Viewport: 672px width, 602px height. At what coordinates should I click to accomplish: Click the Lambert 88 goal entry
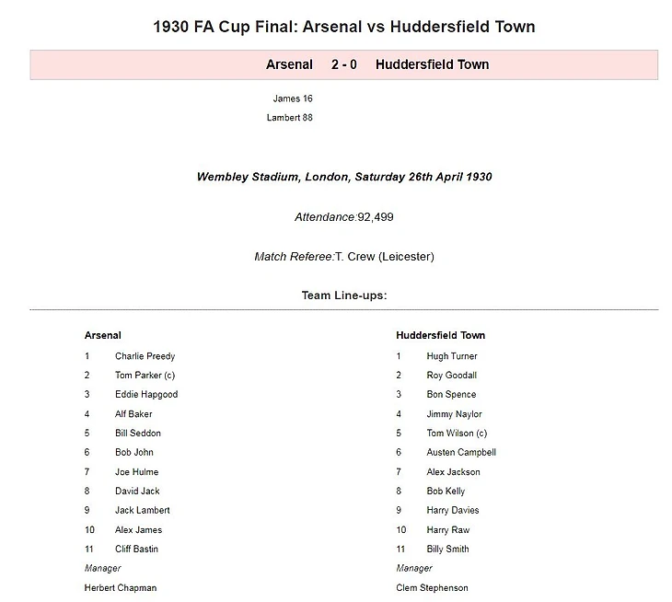pyautogui.click(x=289, y=118)
